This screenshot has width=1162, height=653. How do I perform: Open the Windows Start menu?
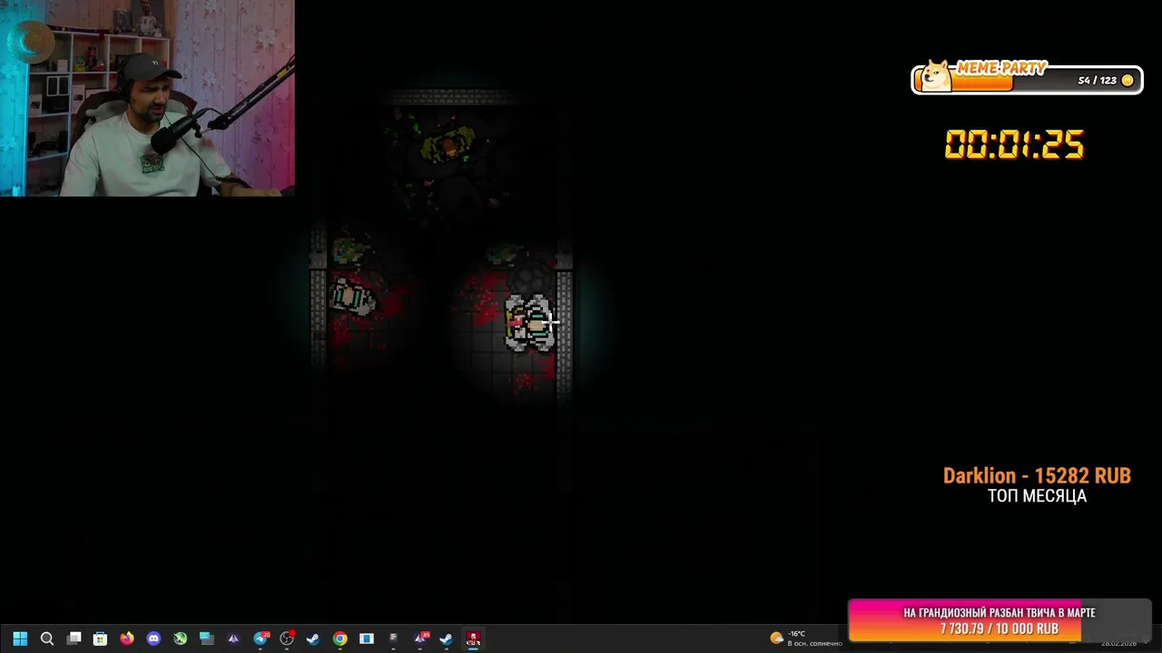coord(20,638)
